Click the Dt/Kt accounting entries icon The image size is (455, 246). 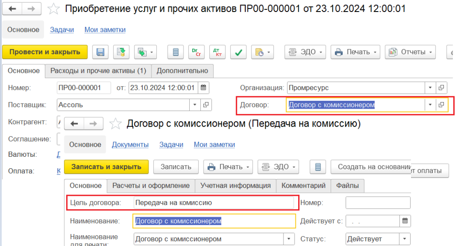pyautogui.click(x=218, y=52)
